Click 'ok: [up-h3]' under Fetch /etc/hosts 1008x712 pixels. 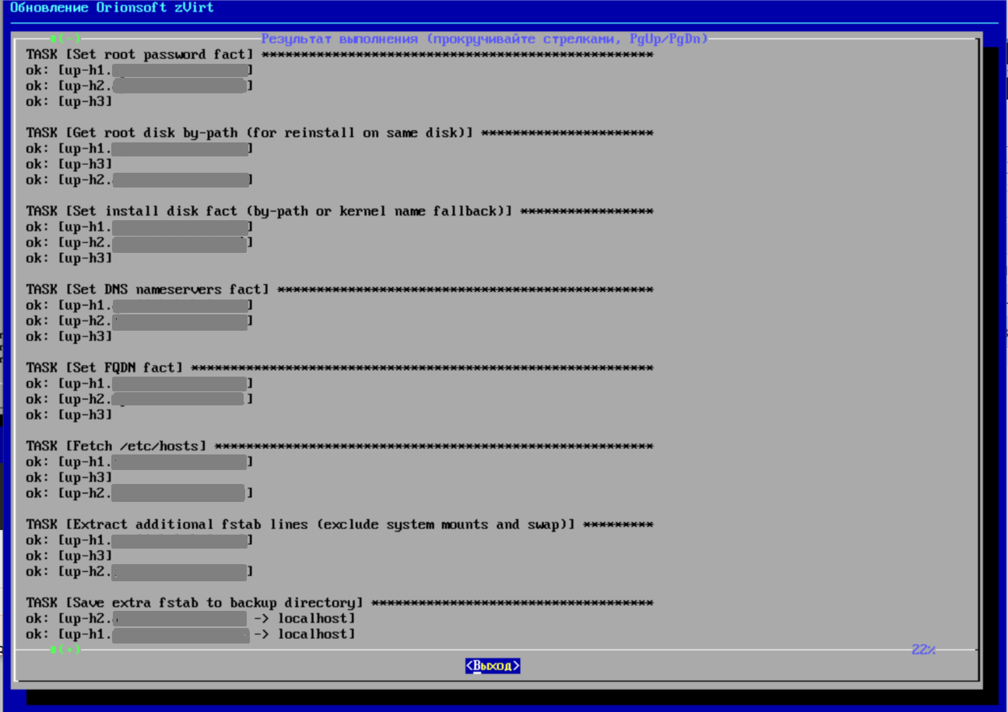(69, 478)
